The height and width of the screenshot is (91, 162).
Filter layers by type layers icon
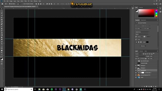(x=148, y=54)
